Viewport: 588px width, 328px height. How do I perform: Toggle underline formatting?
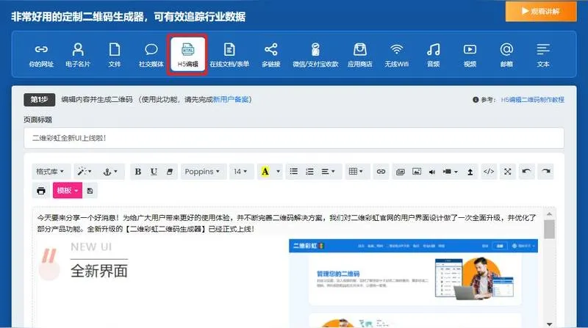click(x=154, y=172)
